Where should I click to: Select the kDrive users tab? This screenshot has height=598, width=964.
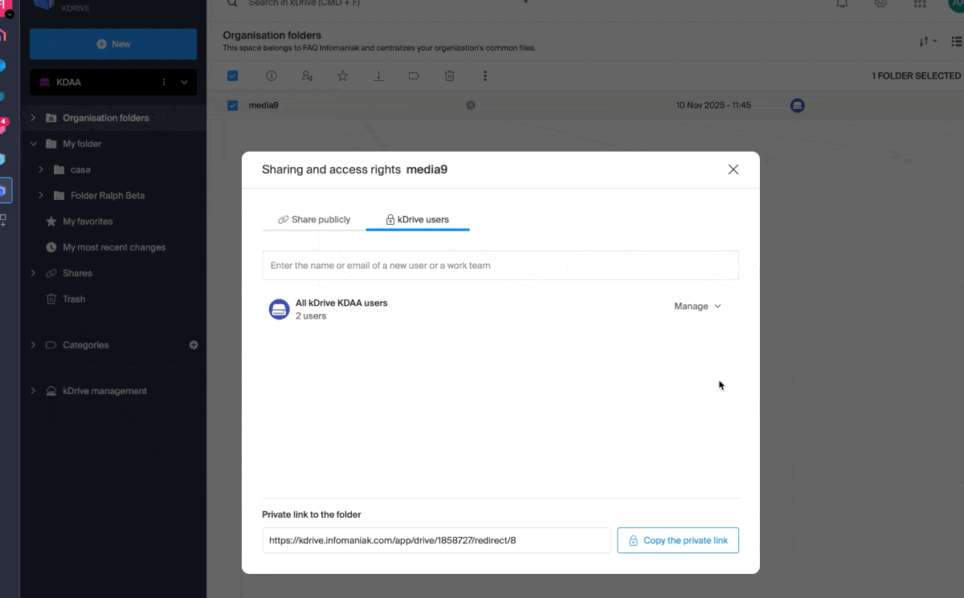coord(417,219)
